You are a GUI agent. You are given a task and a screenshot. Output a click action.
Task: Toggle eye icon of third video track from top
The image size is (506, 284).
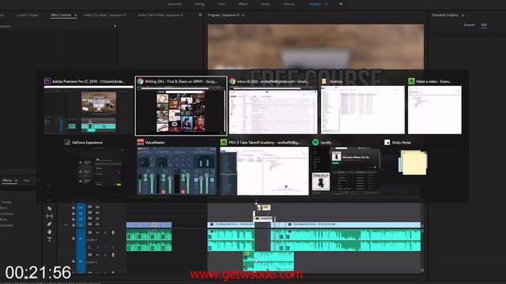click(x=97, y=219)
